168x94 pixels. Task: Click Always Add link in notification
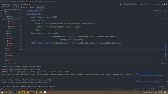(x=148, y=83)
